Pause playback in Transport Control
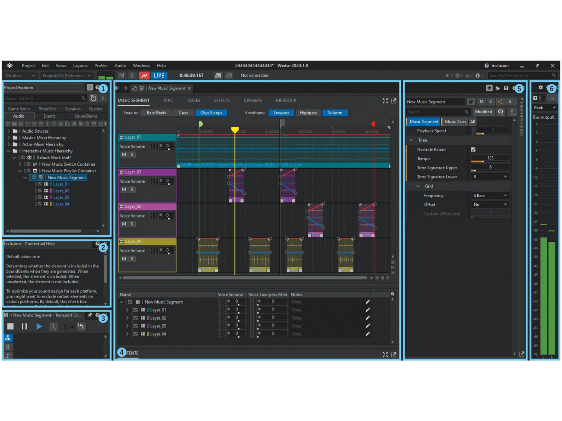Viewport: 562px width, 421px height. pos(24,326)
